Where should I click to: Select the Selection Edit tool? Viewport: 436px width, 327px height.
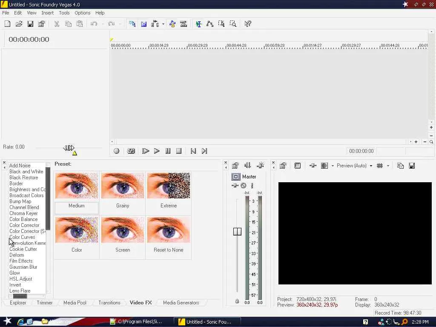tap(221, 24)
